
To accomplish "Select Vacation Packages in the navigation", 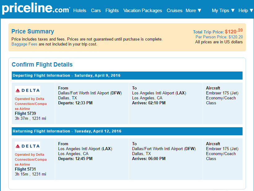I will (x=143, y=11).
